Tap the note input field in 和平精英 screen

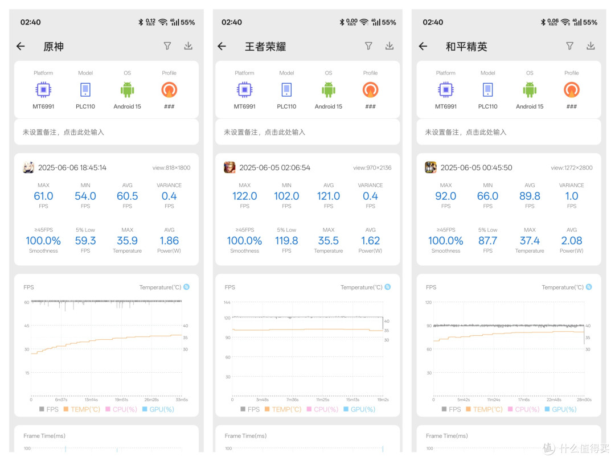[x=509, y=132]
